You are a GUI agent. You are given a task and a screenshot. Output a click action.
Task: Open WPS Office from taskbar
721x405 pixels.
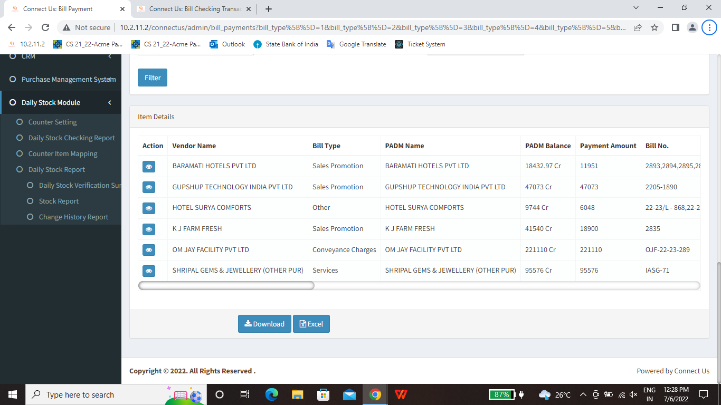pos(401,394)
